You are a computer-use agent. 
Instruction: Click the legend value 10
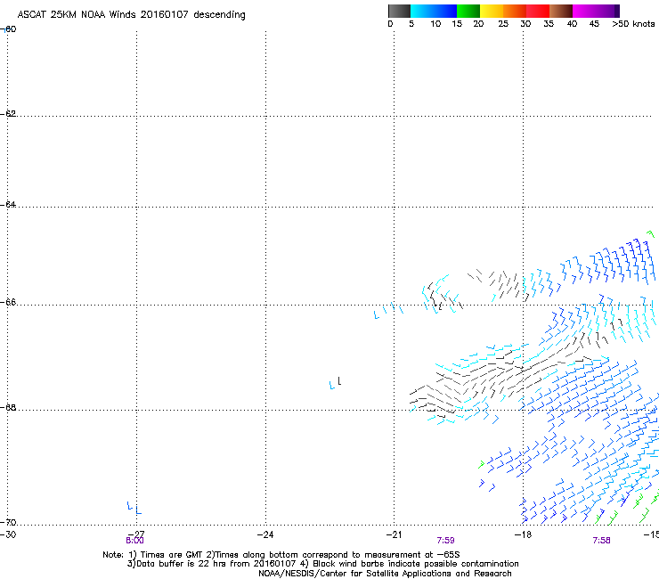(x=435, y=24)
